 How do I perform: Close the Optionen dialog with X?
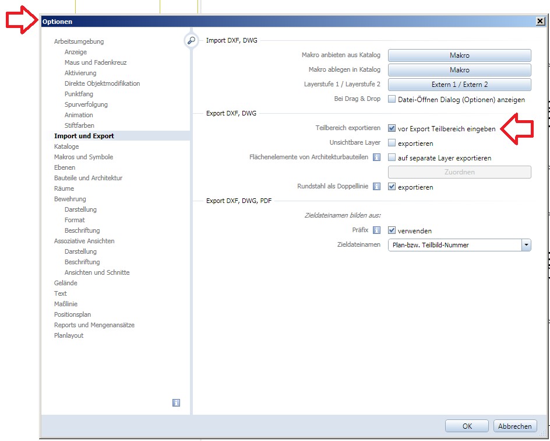click(x=540, y=21)
